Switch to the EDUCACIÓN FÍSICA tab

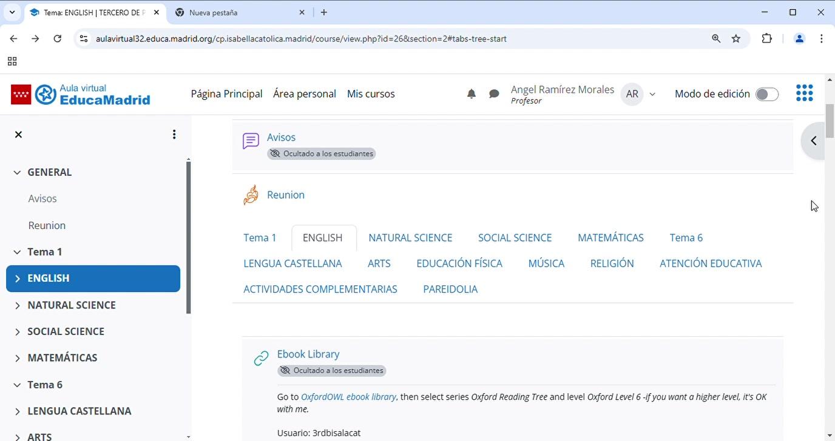point(459,264)
